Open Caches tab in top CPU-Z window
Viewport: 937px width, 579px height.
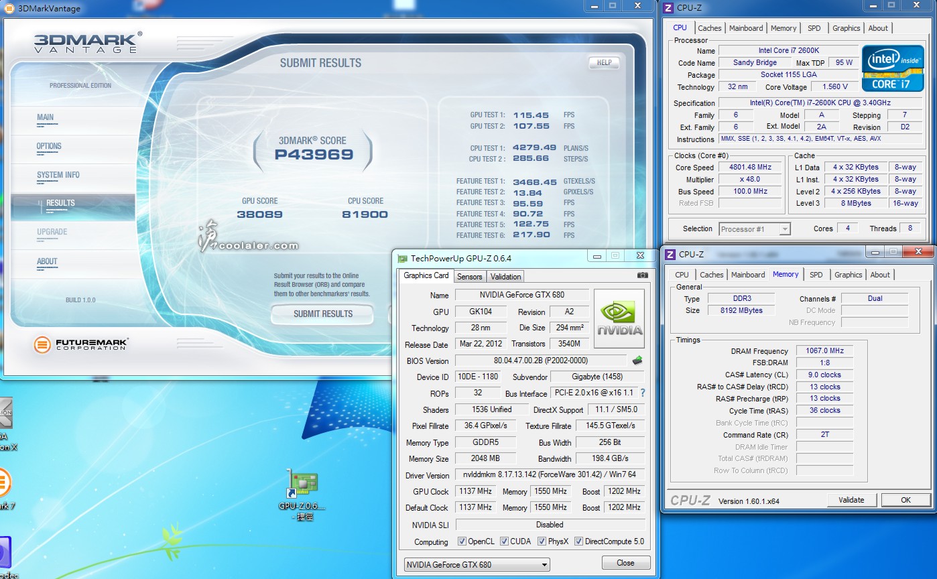710,28
